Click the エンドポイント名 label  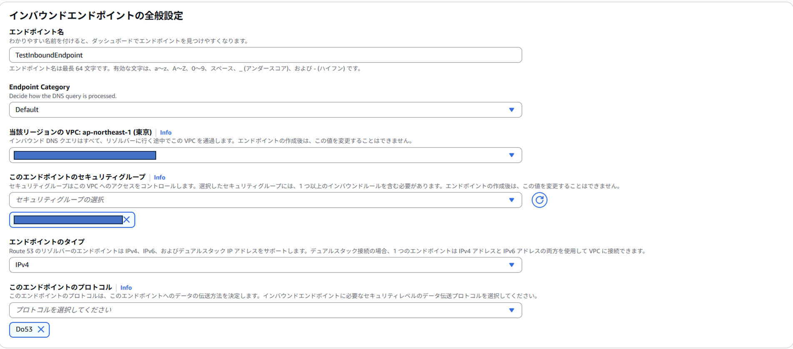point(37,32)
